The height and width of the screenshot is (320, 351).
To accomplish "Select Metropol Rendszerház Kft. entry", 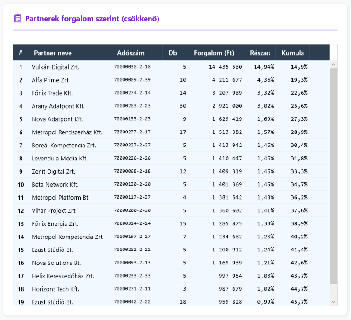I will pos(67,132).
